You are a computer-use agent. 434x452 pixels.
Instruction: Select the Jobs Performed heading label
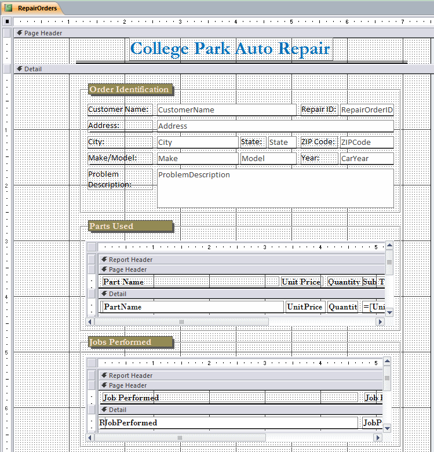130,342
